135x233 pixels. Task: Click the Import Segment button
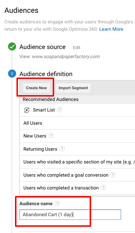73,88
